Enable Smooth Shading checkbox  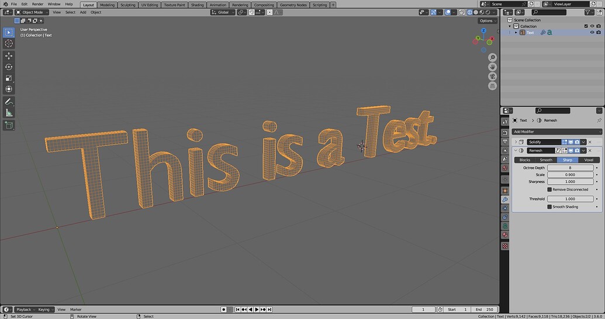coord(549,206)
